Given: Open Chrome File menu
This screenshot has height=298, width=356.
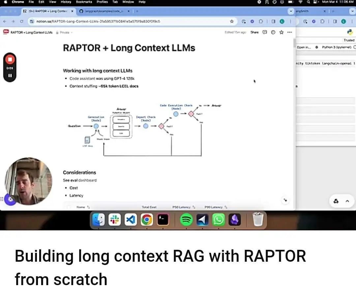Looking at the screenshot, I should pyautogui.click(x=31, y=2).
